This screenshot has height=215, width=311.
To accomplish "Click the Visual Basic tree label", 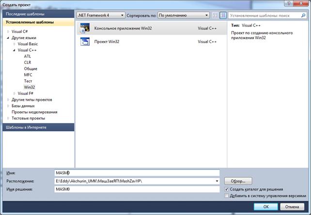I will pyautogui.click(x=28, y=44).
